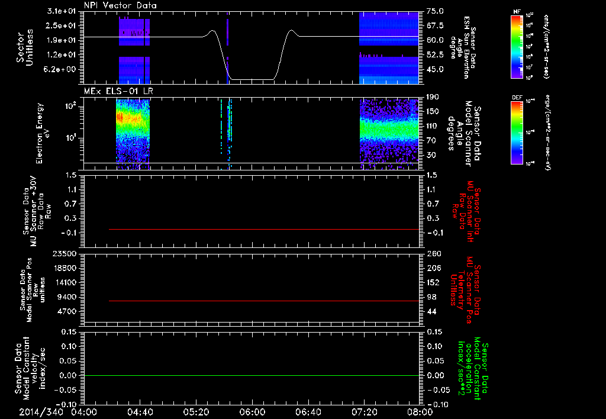Click the red line in Model Scanner Pos panel
This screenshot has height=419, width=606.
[x=263, y=301]
